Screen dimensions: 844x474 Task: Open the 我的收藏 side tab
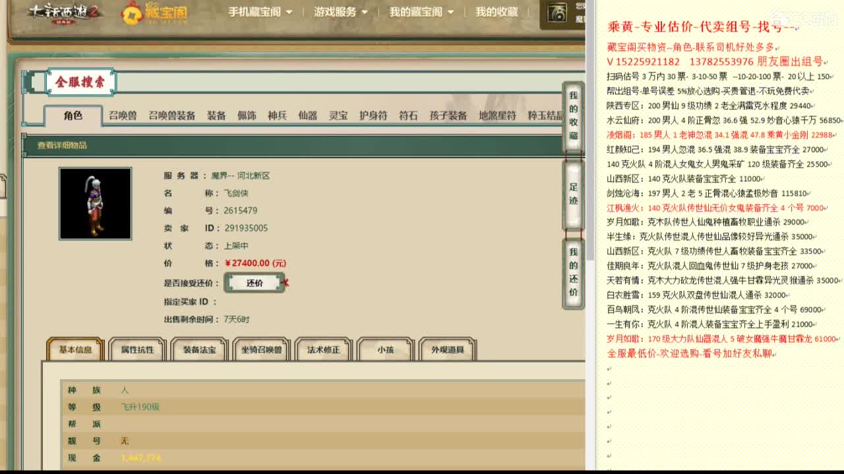[x=574, y=117]
